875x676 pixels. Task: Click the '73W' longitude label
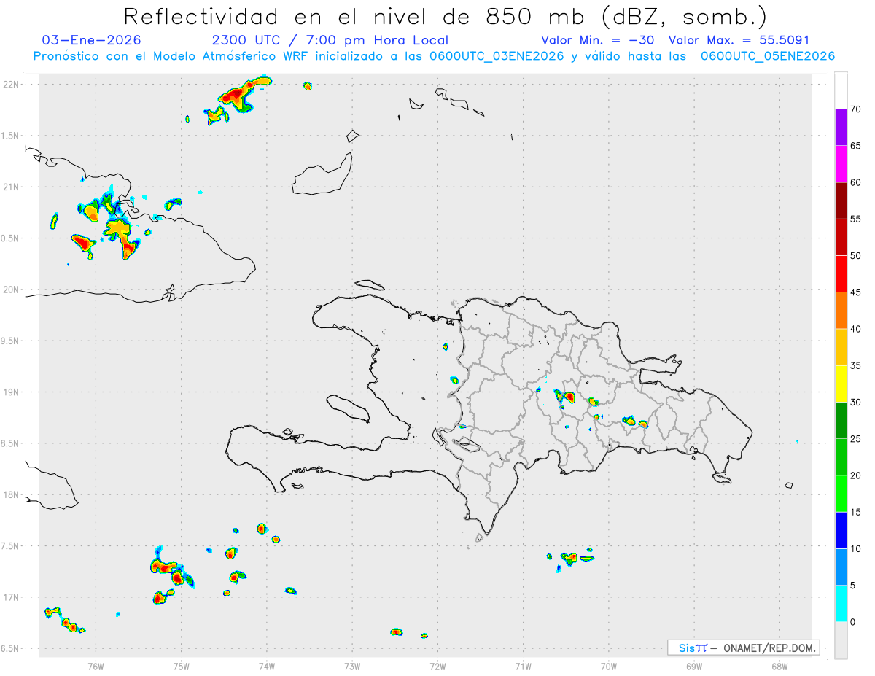point(352,666)
